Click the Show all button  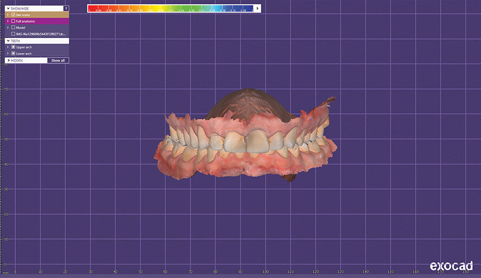[x=58, y=60]
